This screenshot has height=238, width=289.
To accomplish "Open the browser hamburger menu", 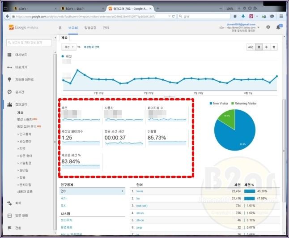I will coord(281,16).
